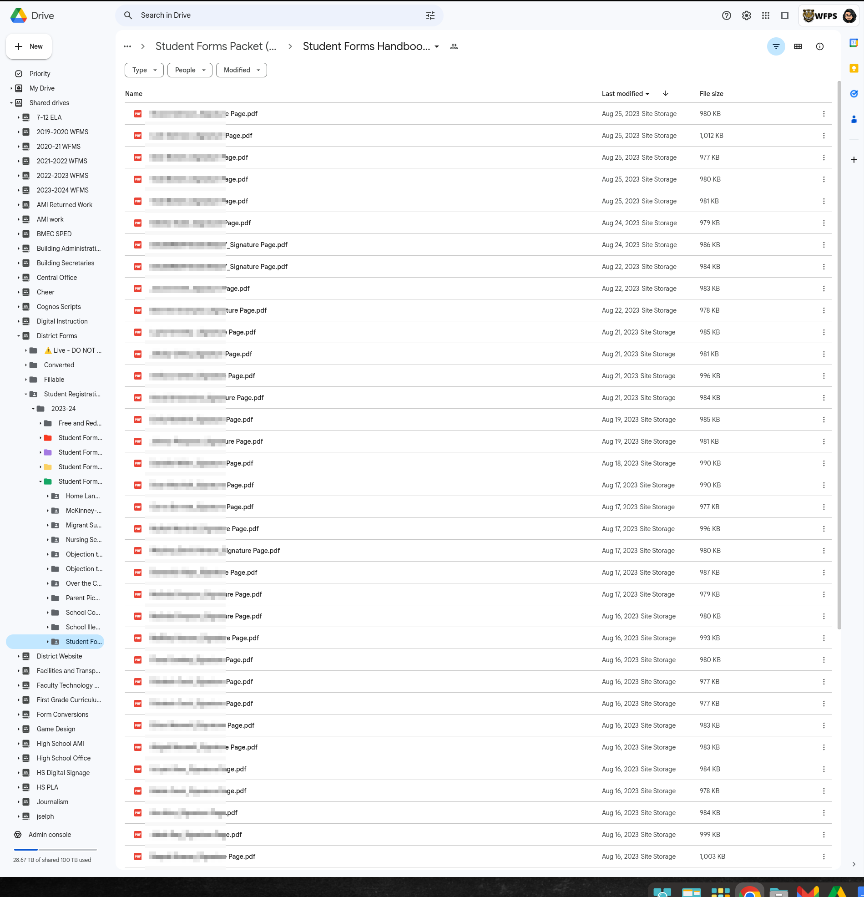864x897 pixels.
Task: Collapse the District Forms shared drive arrow
Action: pos(19,336)
